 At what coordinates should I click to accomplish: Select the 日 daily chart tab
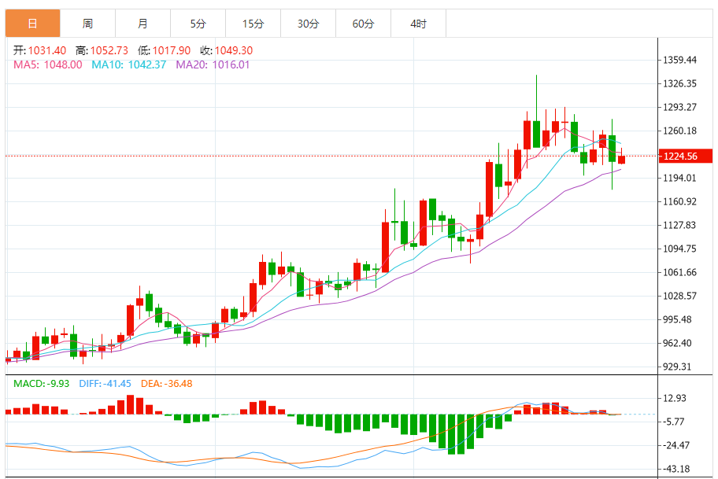[x=32, y=24]
